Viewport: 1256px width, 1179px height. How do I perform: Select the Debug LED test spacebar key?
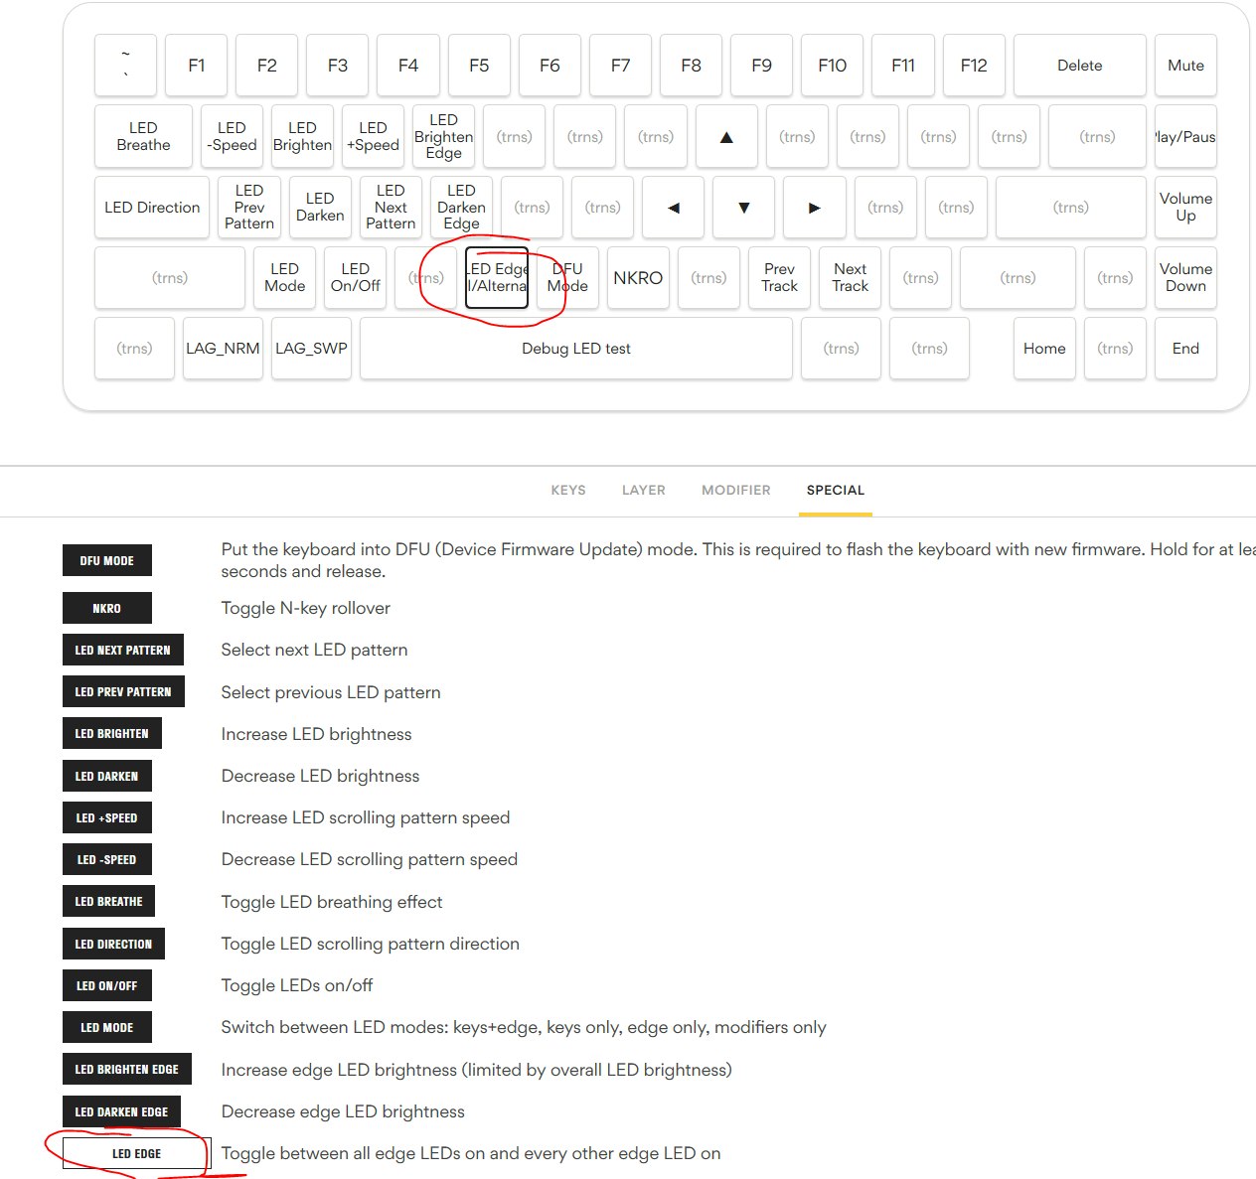coord(576,349)
